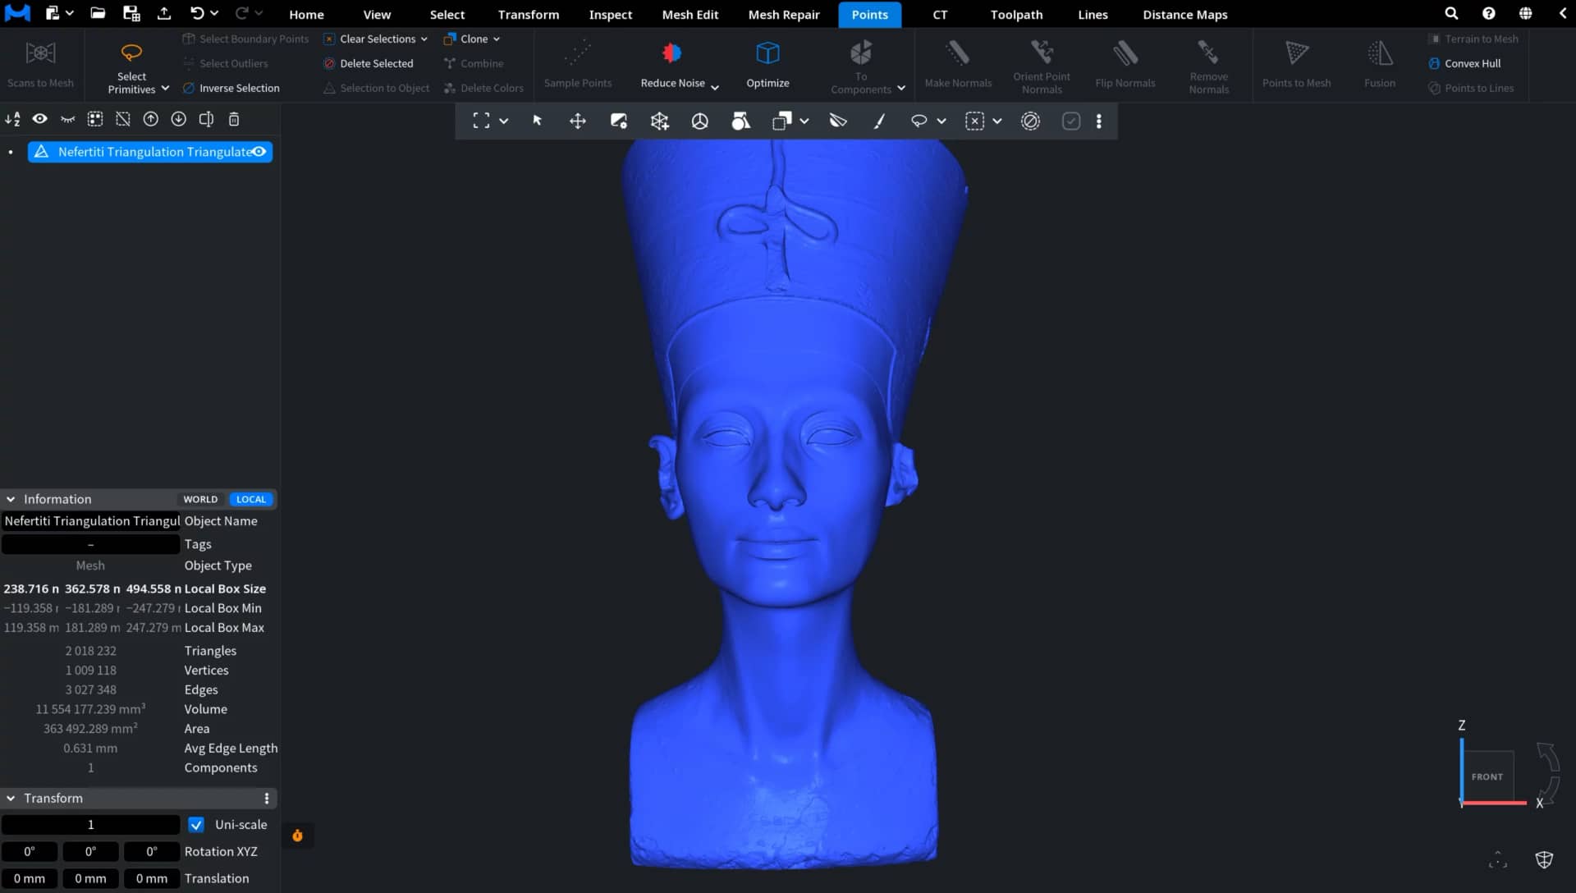Viewport: 1576px width, 893px height.
Task: Open the Distance Maps tab
Action: click(x=1184, y=14)
